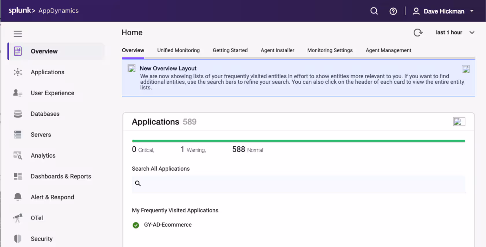The image size is (486, 247).
Task: Go to Databases in the sidebar
Action: (45, 114)
